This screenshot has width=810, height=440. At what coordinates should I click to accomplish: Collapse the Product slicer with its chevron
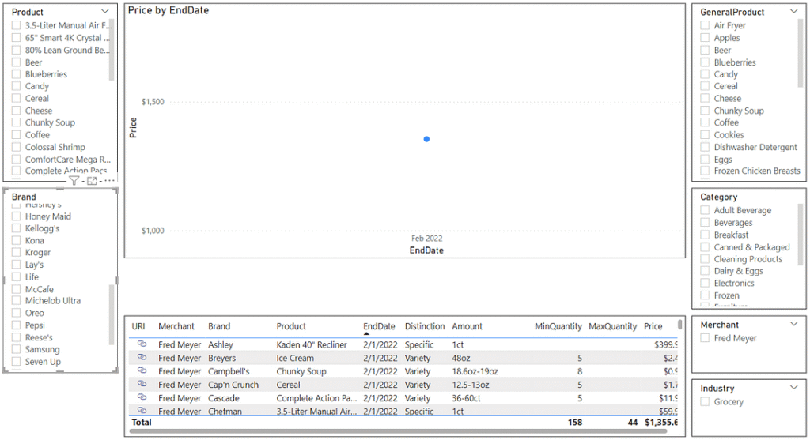pos(105,11)
